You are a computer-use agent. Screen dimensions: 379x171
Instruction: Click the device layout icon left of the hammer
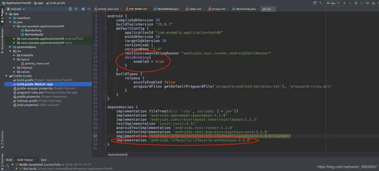point(315,3)
